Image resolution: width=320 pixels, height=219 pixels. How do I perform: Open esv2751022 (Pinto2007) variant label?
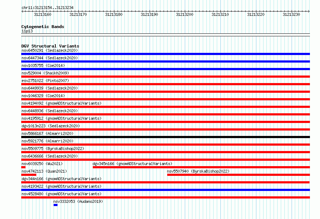pyautogui.click(x=45, y=81)
